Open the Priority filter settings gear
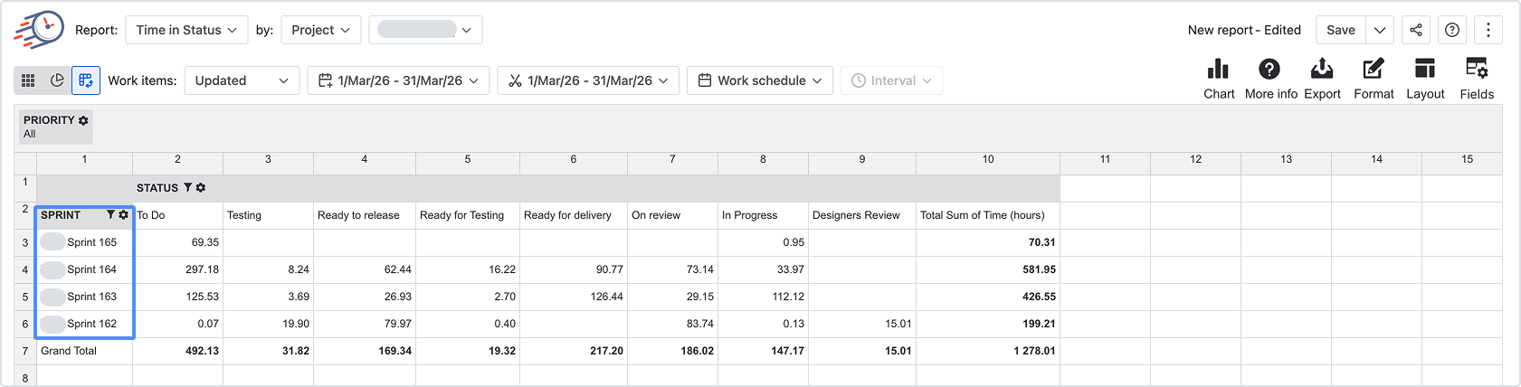 83,120
